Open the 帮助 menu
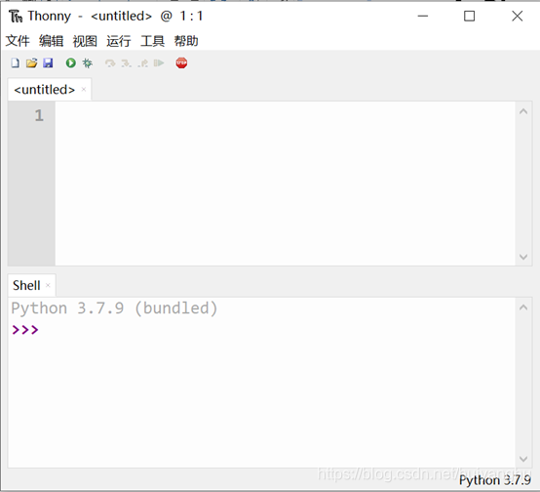The height and width of the screenshot is (492, 540). 186,41
